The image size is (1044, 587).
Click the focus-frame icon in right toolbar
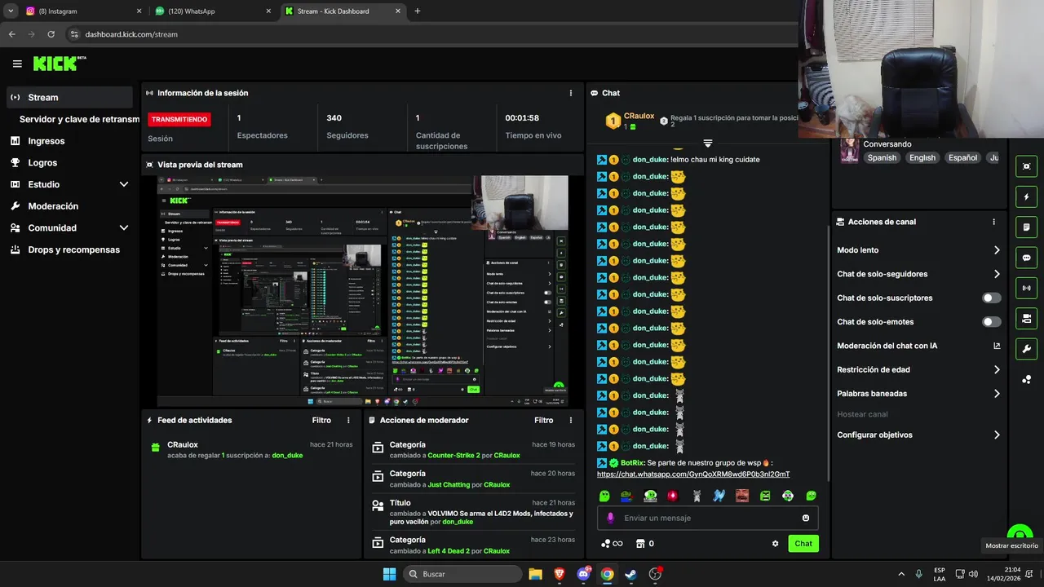pos(1026,166)
